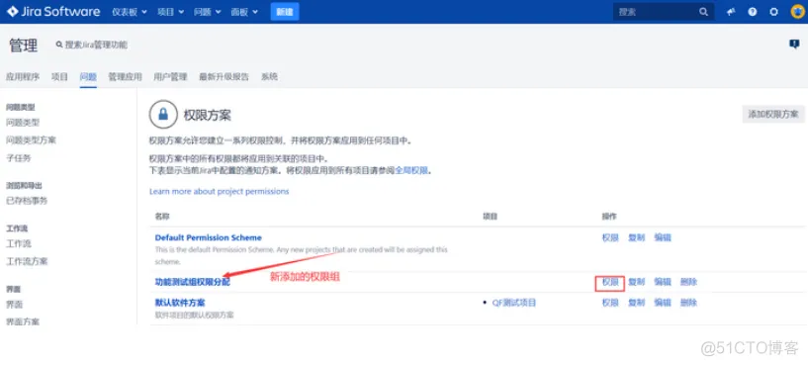Open 问题类型 link in sidebar
The width and height of the screenshot is (808, 366).
(23, 123)
